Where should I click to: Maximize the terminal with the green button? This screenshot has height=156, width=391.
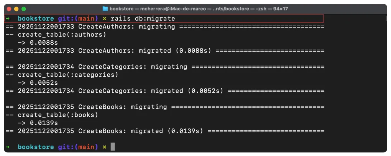pos(24,9)
